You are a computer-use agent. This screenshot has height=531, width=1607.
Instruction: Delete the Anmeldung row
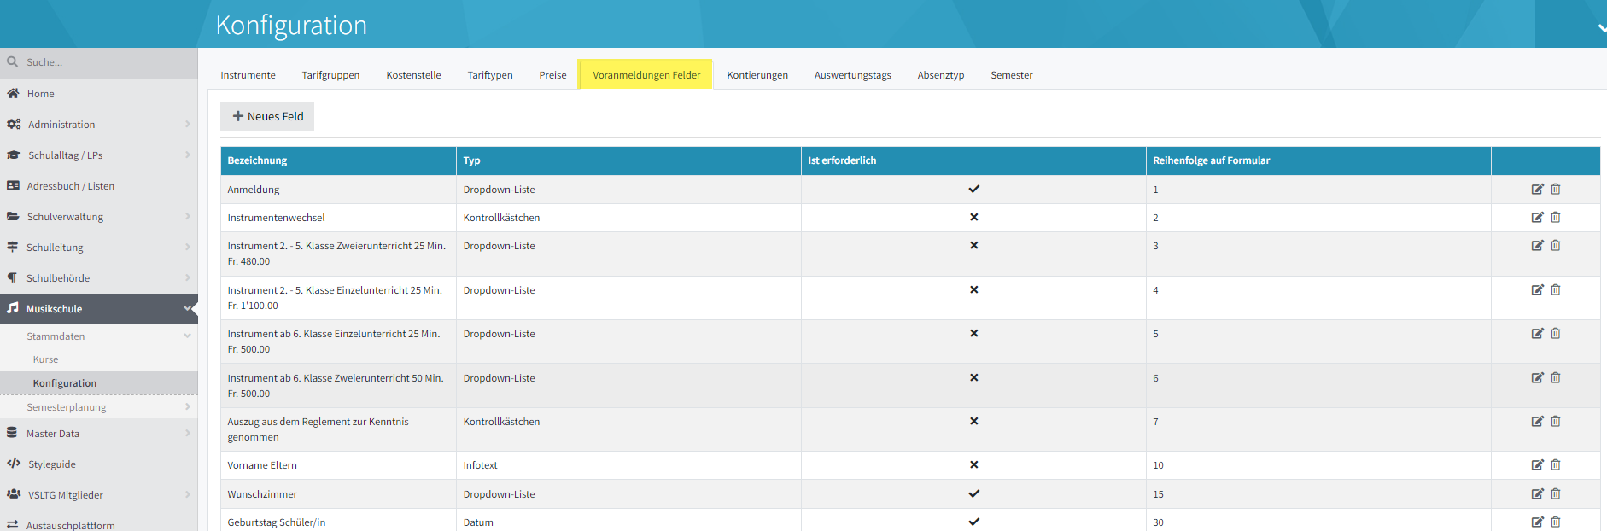pos(1556,190)
